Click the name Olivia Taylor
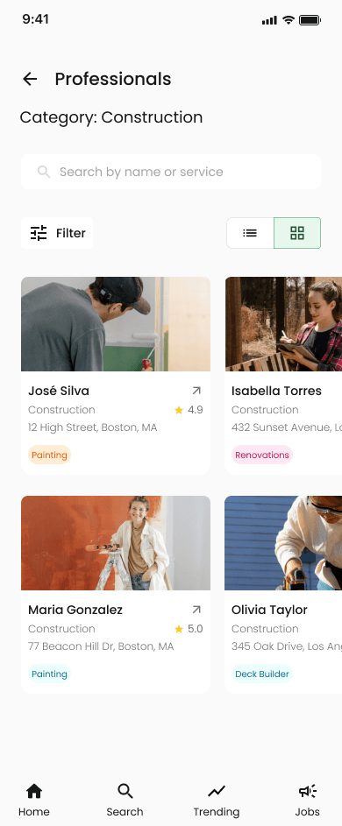Screen dimensions: 342x826 point(269,610)
